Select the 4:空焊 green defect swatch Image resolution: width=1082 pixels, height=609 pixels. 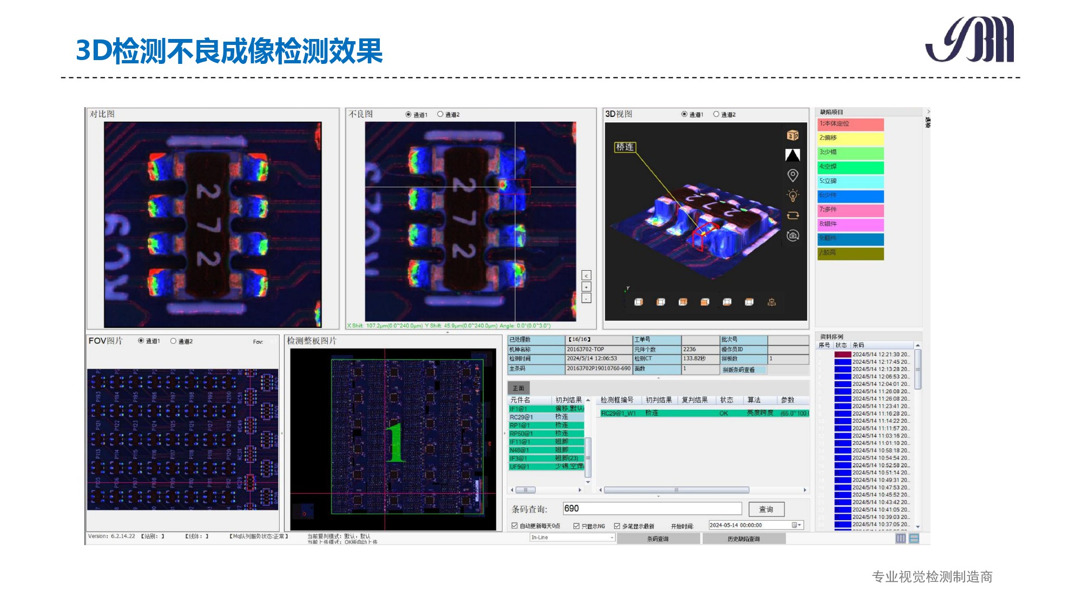click(850, 167)
